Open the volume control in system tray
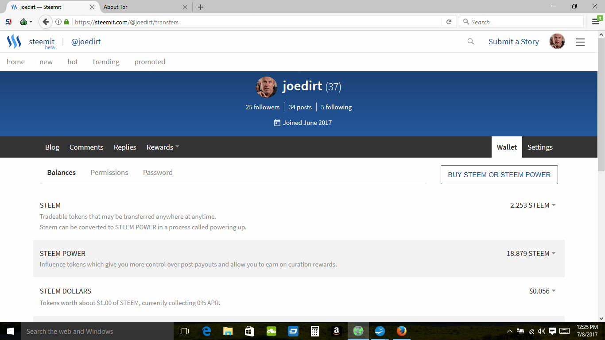 542,331
